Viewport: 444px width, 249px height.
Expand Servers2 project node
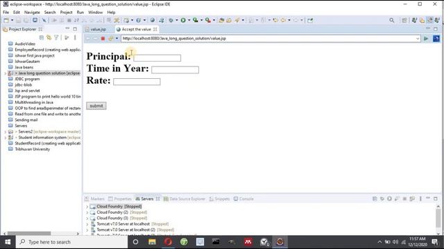pos(5,132)
